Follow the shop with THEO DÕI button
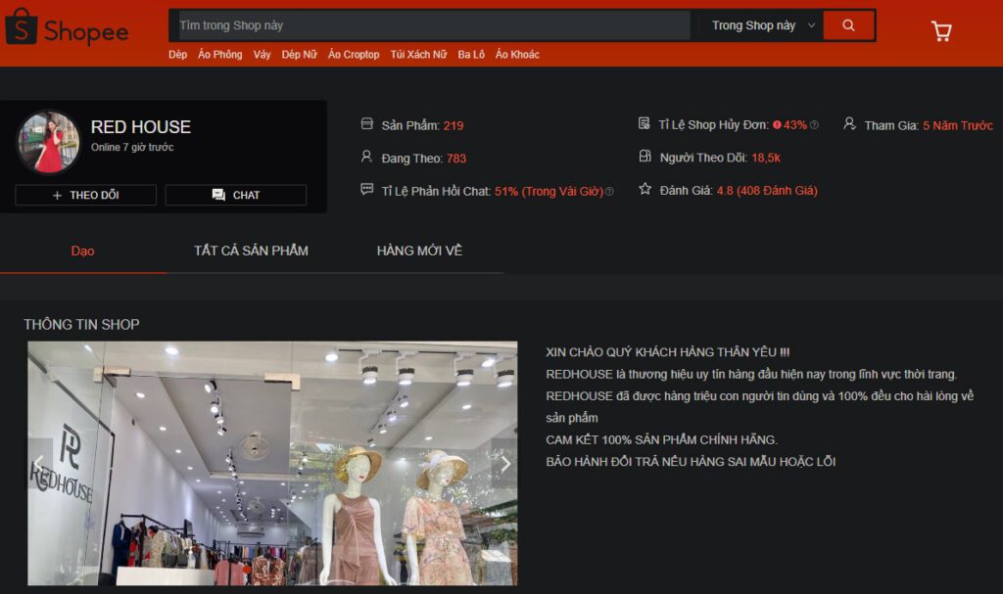Viewport: 1003px width, 594px height. pyautogui.click(x=85, y=195)
